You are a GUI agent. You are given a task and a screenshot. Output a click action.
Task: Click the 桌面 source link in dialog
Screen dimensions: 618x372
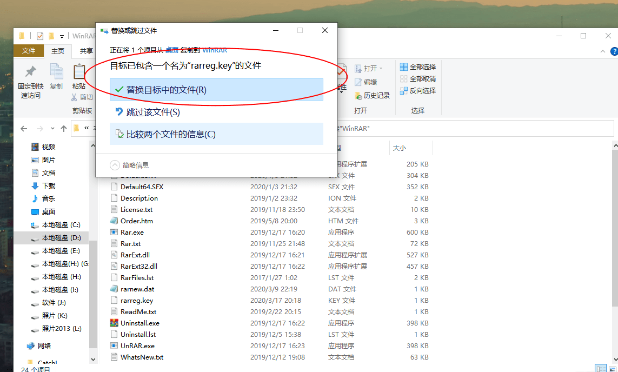172,50
